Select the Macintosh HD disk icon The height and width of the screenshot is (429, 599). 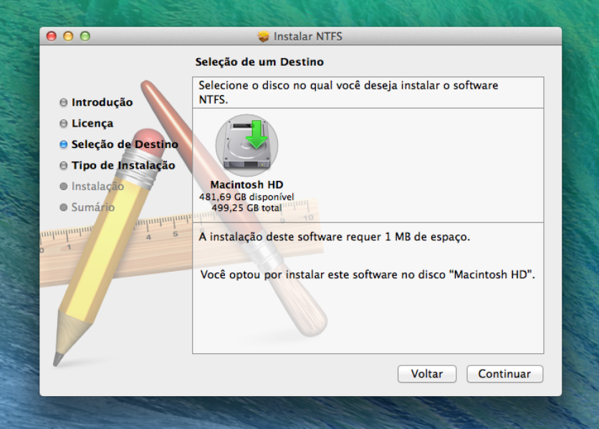click(x=246, y=145)
